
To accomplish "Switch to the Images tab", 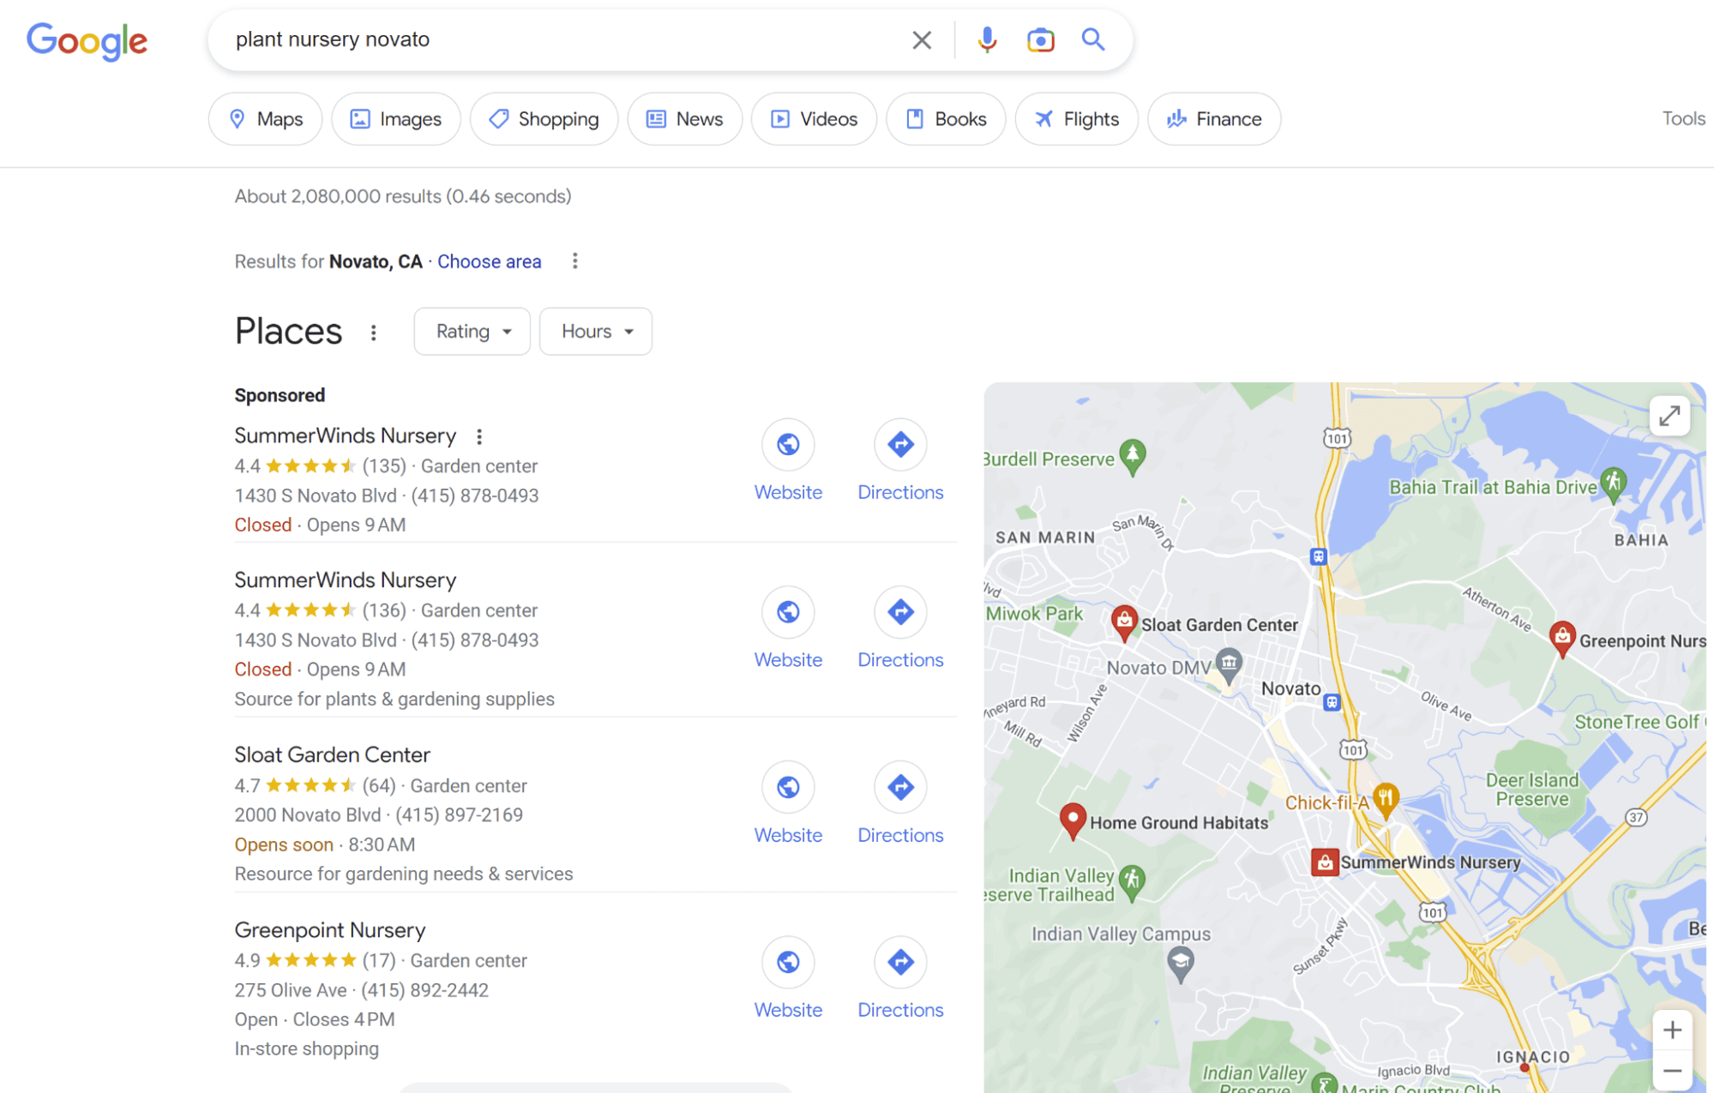I will click(x=396, y=119).
